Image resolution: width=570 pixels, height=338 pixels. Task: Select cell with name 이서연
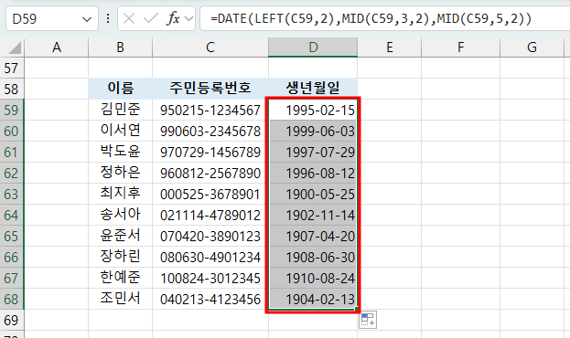coord(121,131)
